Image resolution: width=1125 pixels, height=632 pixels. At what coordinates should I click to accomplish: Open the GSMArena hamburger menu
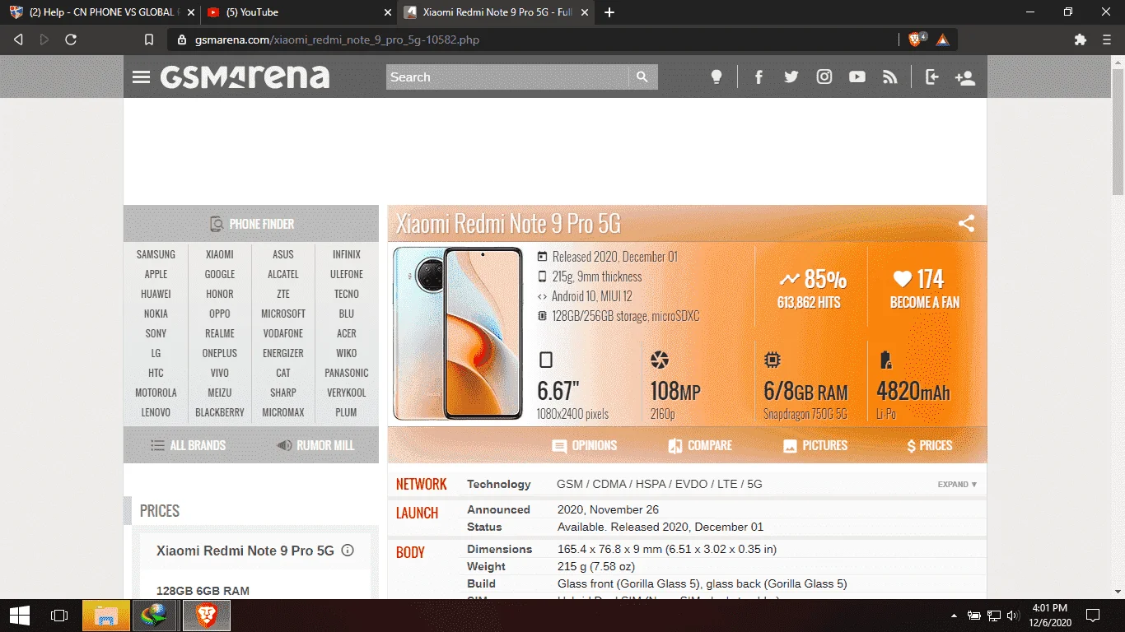tap(141, 77)
